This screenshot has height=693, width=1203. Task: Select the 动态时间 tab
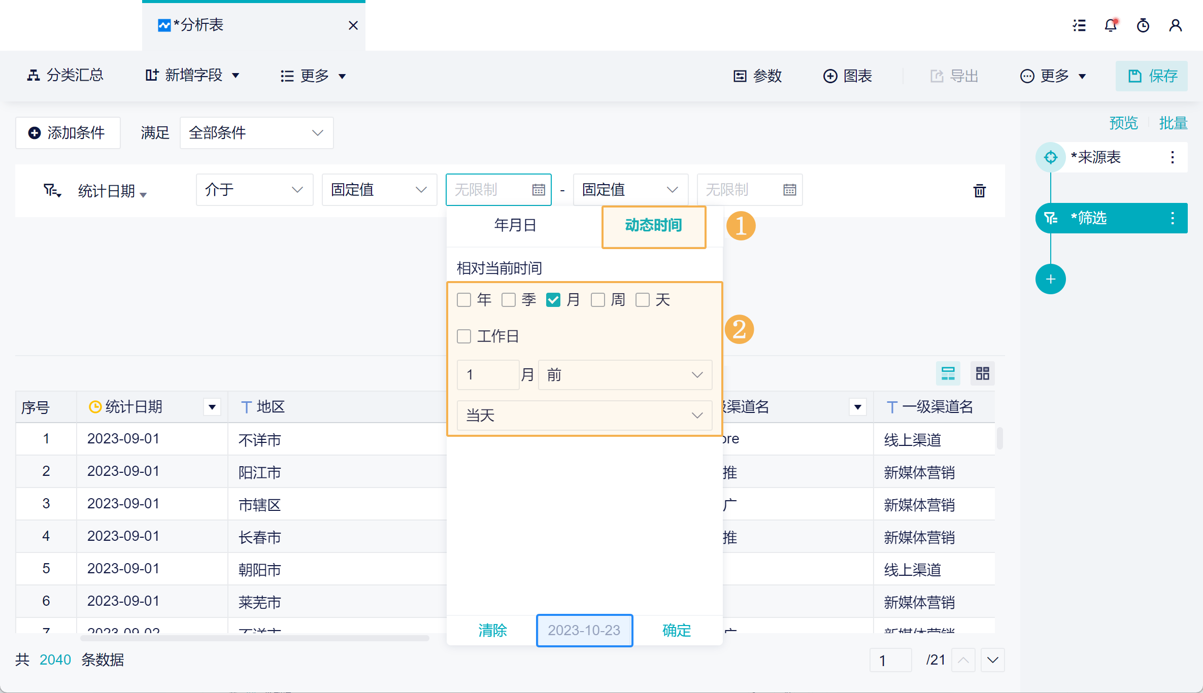pyautogui.click(x=653, y=225)
